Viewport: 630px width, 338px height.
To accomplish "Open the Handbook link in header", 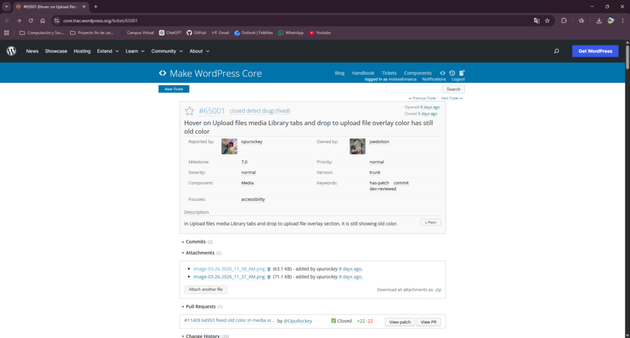I will [363, 73].
